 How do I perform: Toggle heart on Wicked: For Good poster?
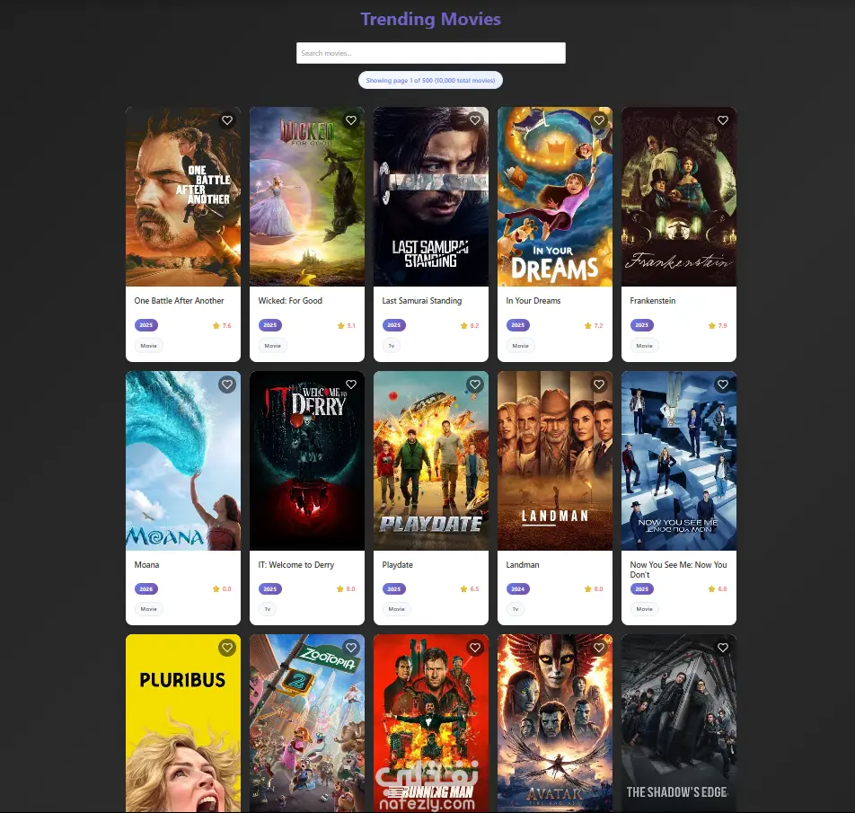(351, 120)
